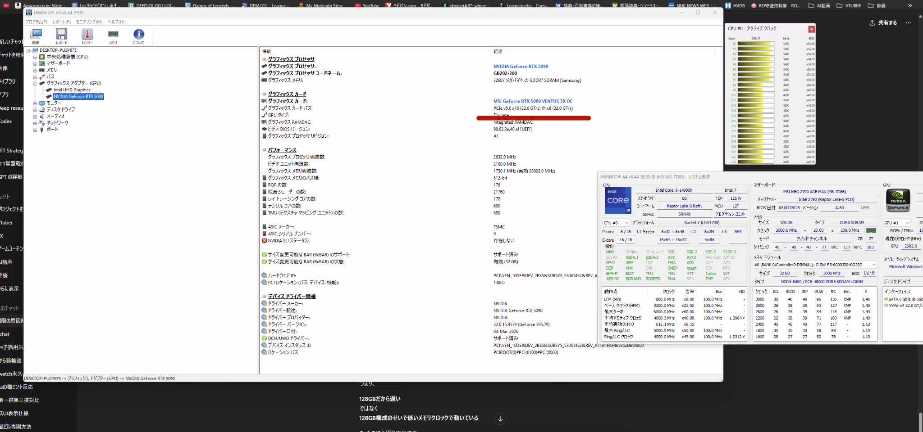923x432 pixels.
Task: Close the CPU #0 active clock window
Action: [x=811, y=29]
